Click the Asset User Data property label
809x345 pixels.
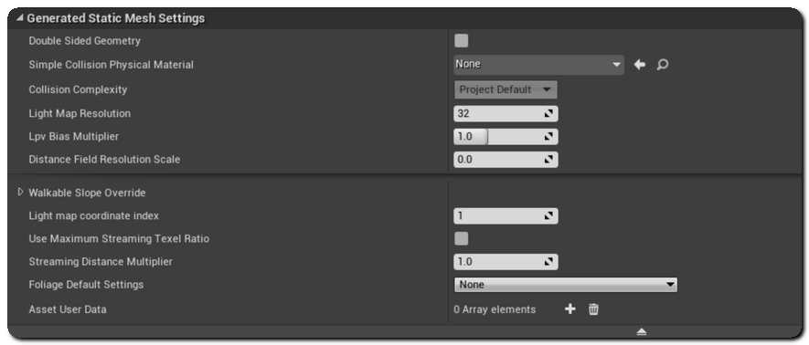pyautogui.click(x=68, y=309)
